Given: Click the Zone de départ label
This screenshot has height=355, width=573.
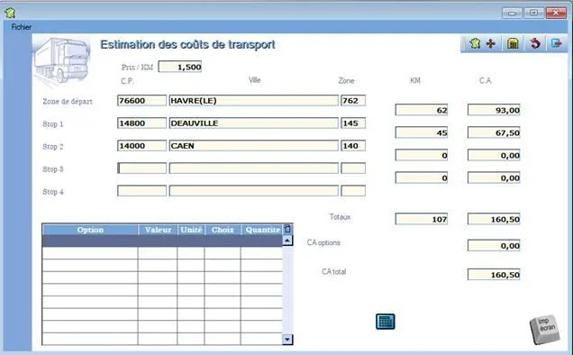Looking at the screenshot, I should tap(68, 101).
